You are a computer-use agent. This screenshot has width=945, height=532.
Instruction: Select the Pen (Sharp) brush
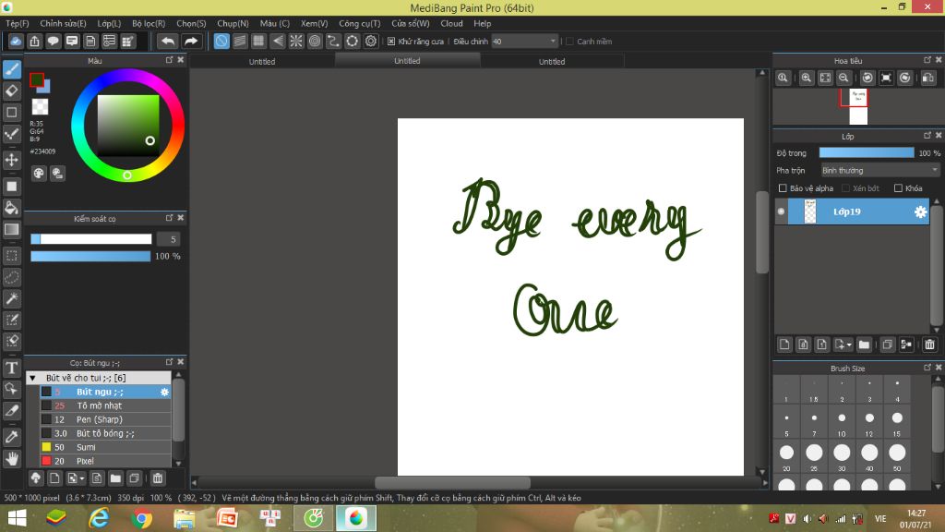point(105,420)
